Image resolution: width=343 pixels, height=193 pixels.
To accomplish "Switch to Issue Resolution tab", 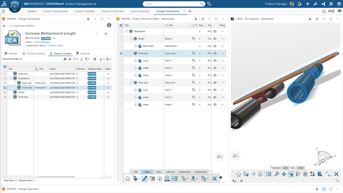I will point(140,11).
